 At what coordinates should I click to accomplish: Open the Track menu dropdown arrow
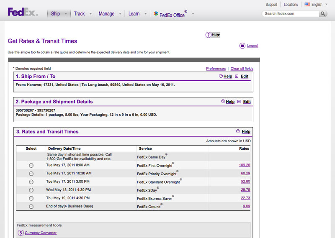90,14
